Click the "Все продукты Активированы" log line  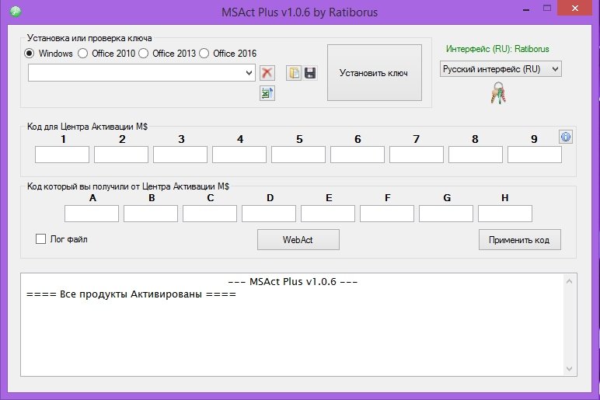pos(131,294)
